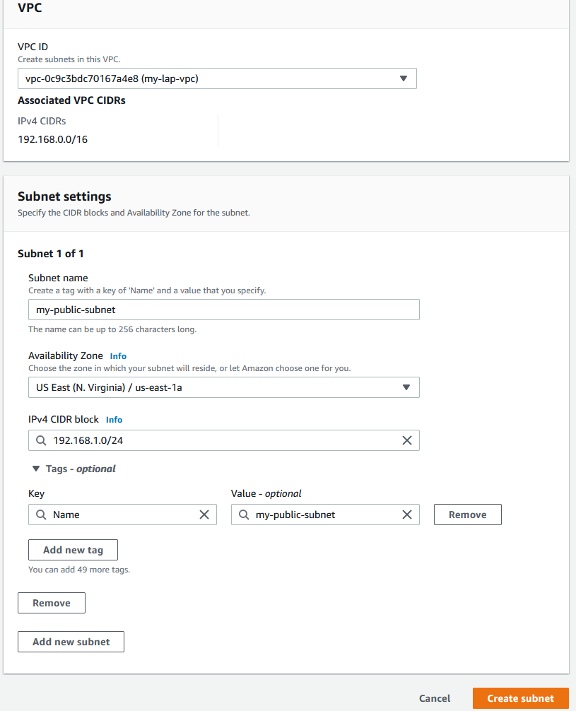Remove Subnet 1 using the lower Remove button
Image resolution: width=576 pixels, height=711 pixels.
(52, 603)
